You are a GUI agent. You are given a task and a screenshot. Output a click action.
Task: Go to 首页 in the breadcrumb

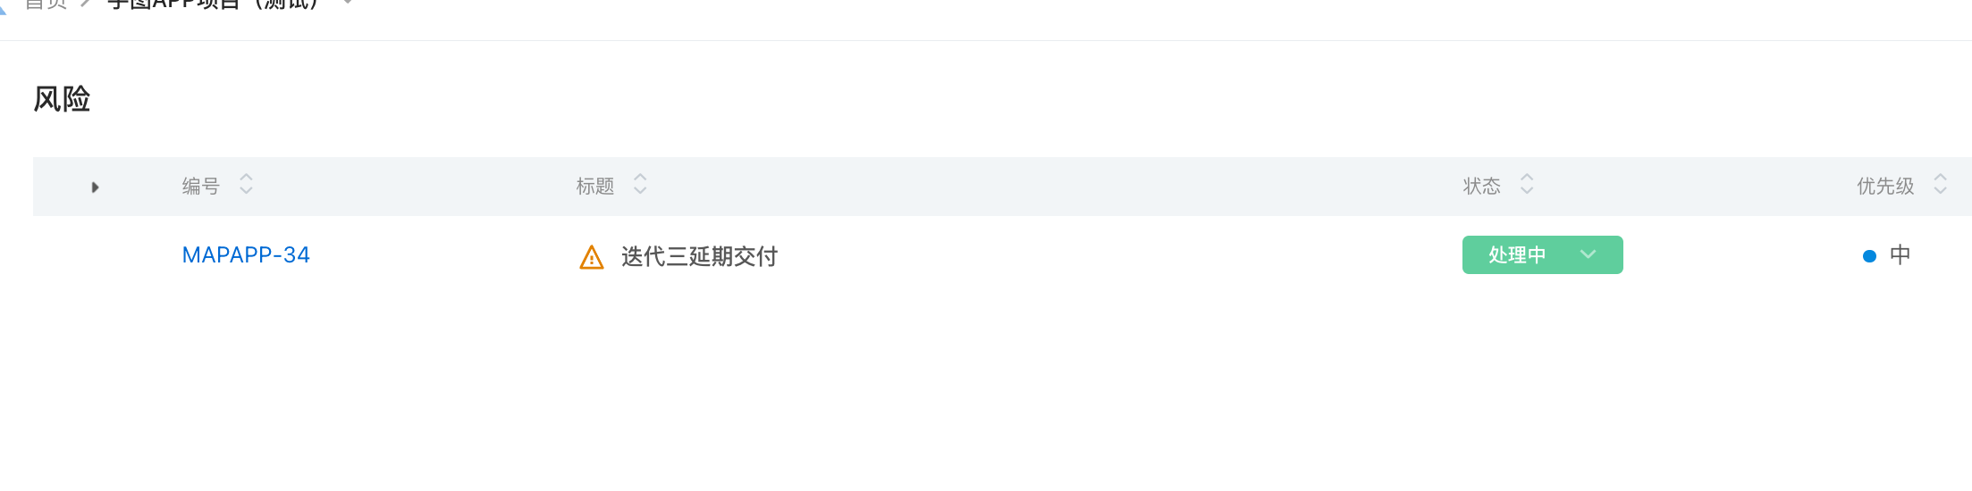[x=46, y=4]
